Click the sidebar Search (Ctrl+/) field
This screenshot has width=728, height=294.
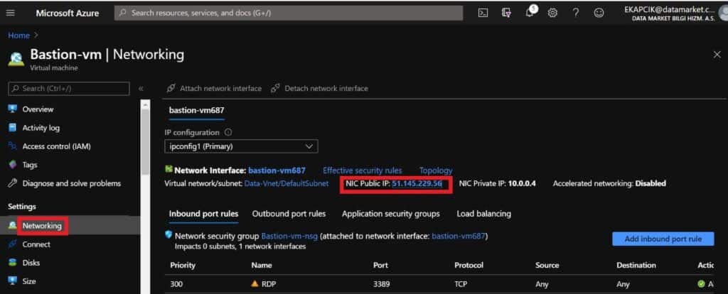(x=69, y=88)
